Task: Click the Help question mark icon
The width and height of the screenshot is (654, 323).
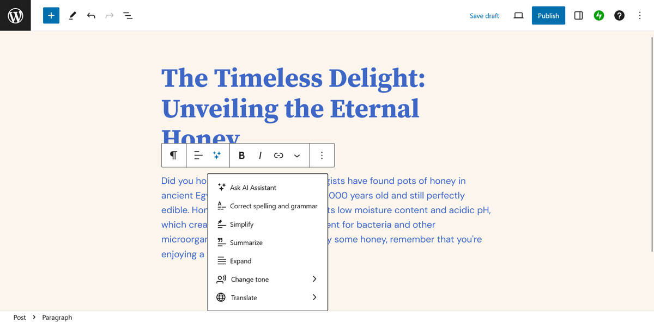Action: pyautogui.click(x=619, y=16)
